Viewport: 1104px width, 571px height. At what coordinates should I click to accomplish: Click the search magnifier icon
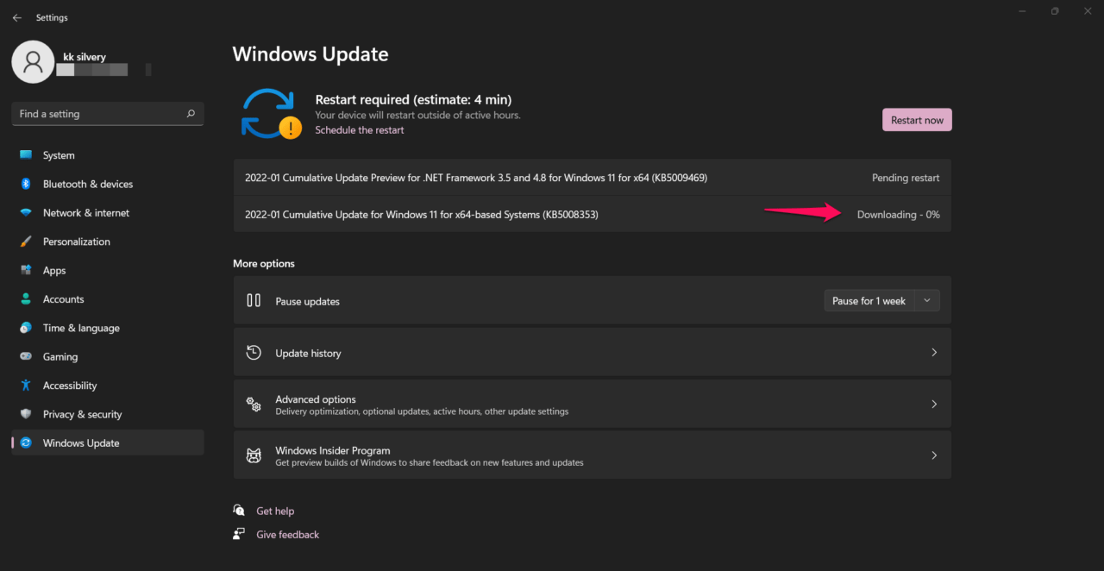[x=191, y=114]
